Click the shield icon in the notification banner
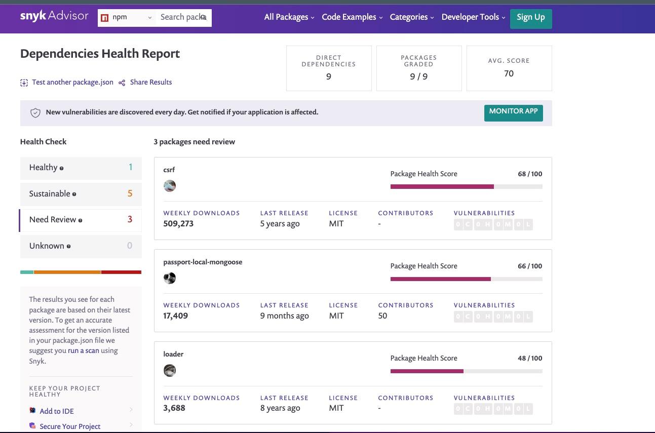655x433 pixels. pyautogui.click(x=35, y=112)
